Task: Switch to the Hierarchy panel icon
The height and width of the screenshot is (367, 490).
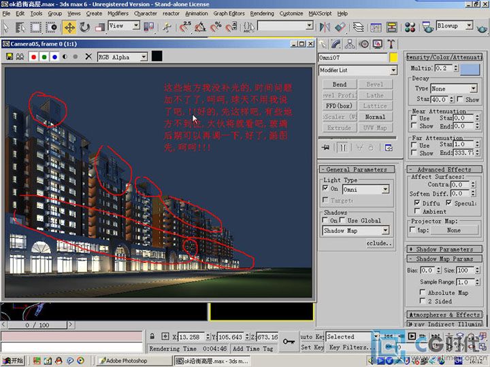Action: click(x=350, y=44)
